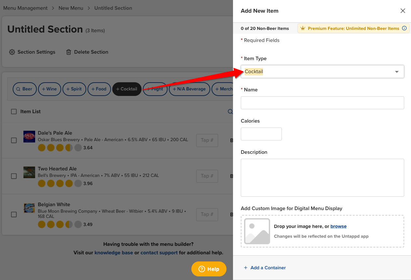Image resolution: width=411 pixels, height=280 pixels.
Task: Click the item list search magnifier icon
Action: [230, 112]
